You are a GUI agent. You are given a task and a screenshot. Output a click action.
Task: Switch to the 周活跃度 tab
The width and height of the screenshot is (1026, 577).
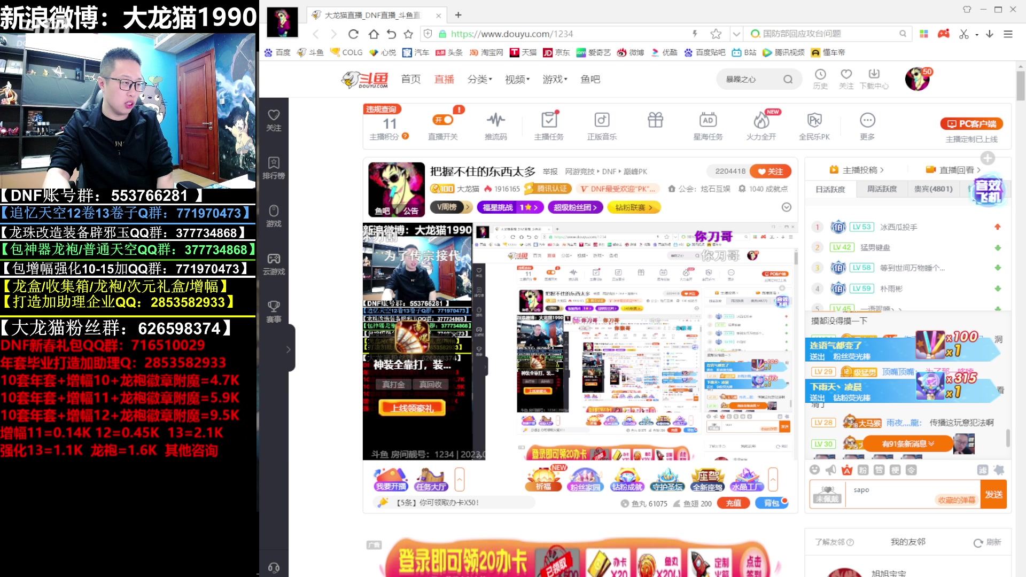[882, 189]
